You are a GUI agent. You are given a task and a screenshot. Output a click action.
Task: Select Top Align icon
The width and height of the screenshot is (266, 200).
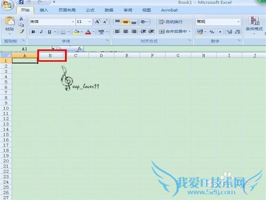118,22
